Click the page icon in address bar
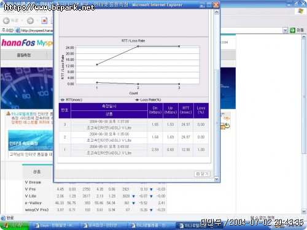This screenshot has width=307, height=230. pyautogui.click(x=18, y=31)
